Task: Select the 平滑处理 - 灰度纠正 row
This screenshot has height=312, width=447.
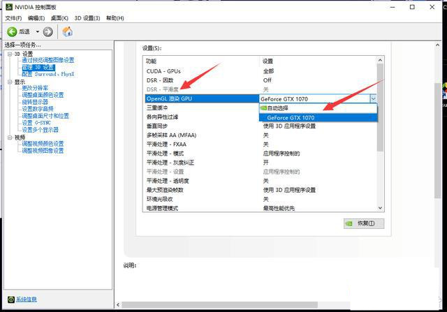Action: click(x=261, y=163)
